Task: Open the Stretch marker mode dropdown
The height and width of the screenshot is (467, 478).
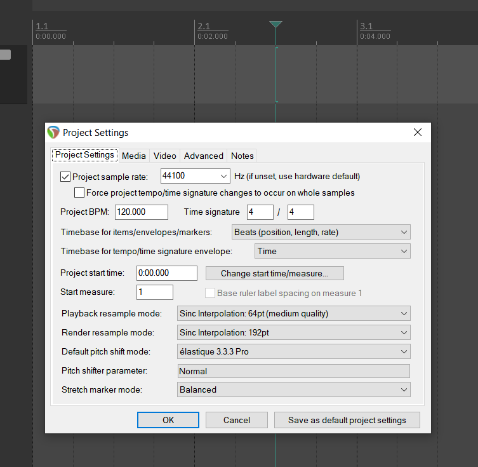Action: tap(293, 389)
